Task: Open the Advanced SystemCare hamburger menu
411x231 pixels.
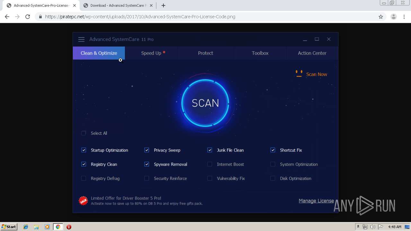Action: [x=81, y=39]
